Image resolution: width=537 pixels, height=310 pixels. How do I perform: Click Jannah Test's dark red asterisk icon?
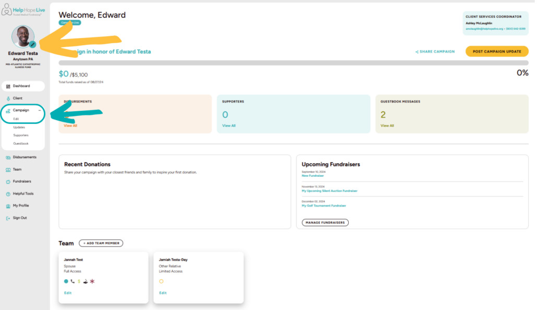pos(92,281)
